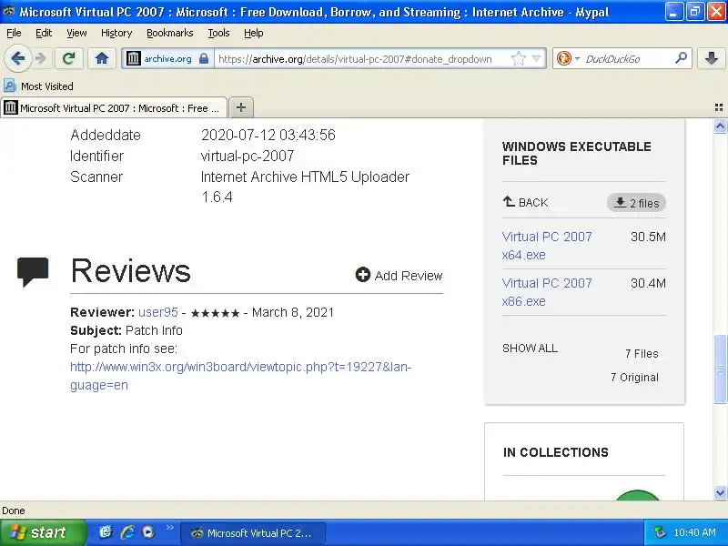Image resolution: width=728 pixels, height=546 pixels.
Task: Go back with the browser Back arrow
Action: click(17, 58)
